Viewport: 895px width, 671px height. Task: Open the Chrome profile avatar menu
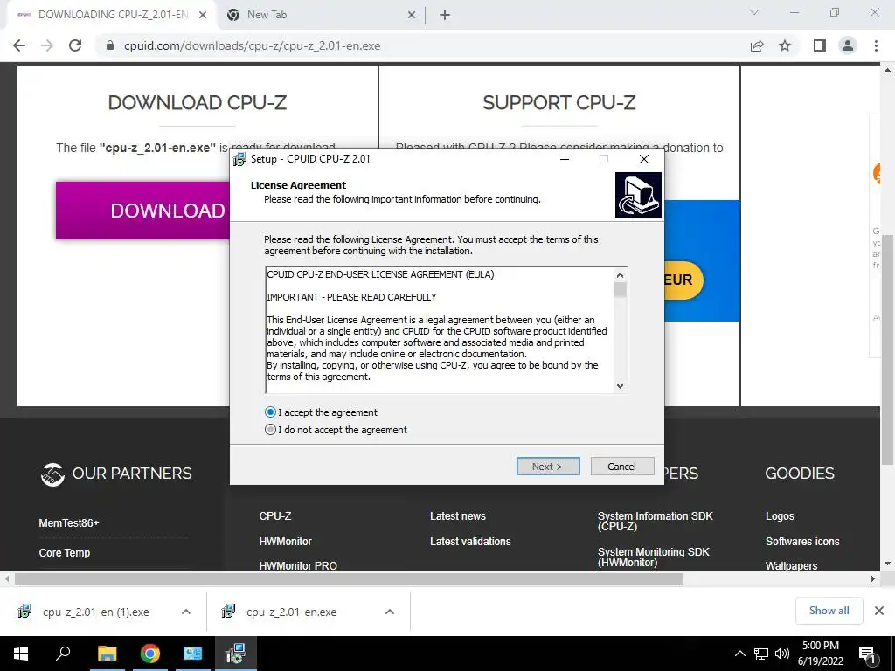[848, 45]
